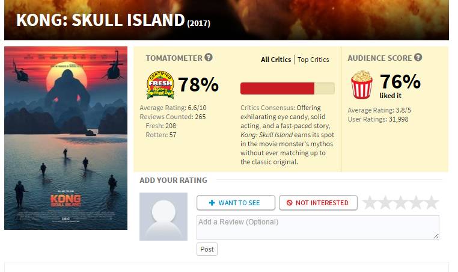Toggle the Want to See button
458x272 pixels.
tap(236, 203)
